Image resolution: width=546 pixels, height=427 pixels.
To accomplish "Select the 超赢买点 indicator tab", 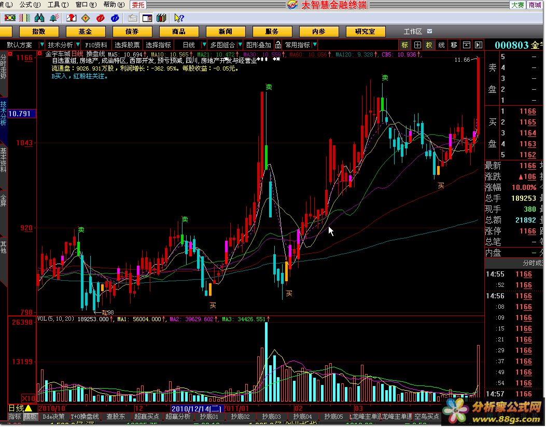I will (x=147, y=416).
